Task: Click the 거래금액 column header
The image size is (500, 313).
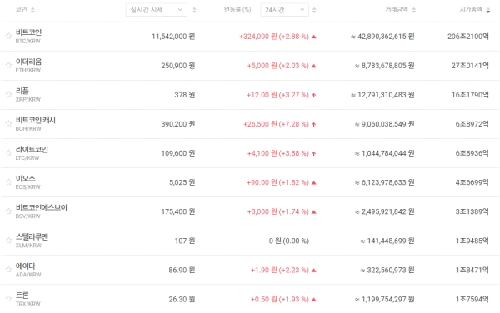Action: point(397,9)
